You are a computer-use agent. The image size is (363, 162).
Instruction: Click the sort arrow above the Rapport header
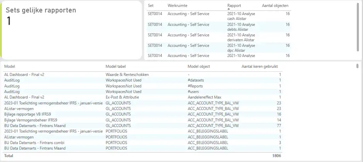229,9
